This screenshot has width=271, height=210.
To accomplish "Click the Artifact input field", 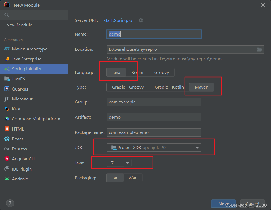I will pos(154,117).
